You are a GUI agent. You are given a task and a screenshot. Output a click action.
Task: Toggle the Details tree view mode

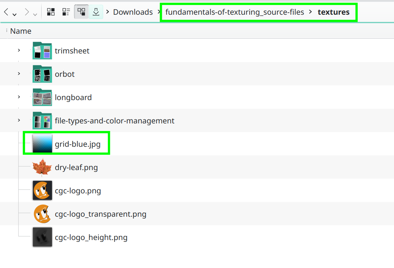(81, 12)
